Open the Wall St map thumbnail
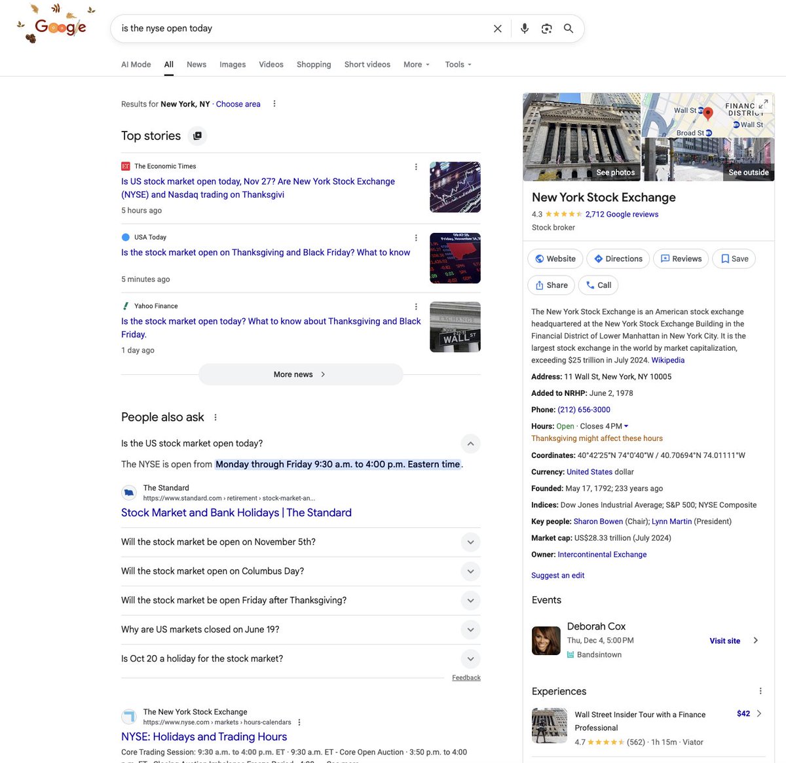The height and width of the screenshot is (763, 786). 707,115
